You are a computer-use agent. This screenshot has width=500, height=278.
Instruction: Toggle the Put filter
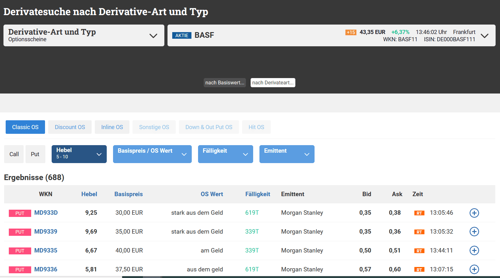tap(35, 154)
